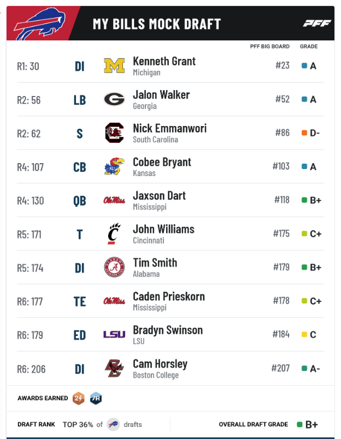Click the Cincinnati Bearcats logo
The width and height of the screenshot is (341, 439).
(x=114, y=233)
